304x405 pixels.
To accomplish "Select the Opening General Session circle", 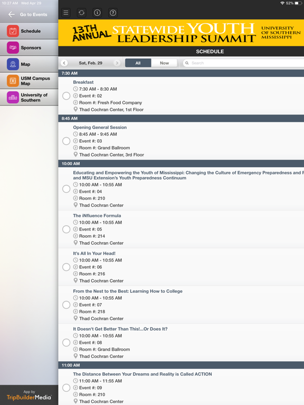I will pyautogui.click(x=66, y=141).
